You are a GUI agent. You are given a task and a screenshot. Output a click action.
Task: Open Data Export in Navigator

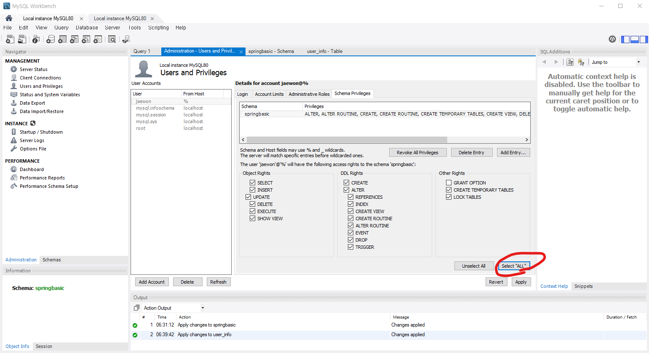point(32,103)
